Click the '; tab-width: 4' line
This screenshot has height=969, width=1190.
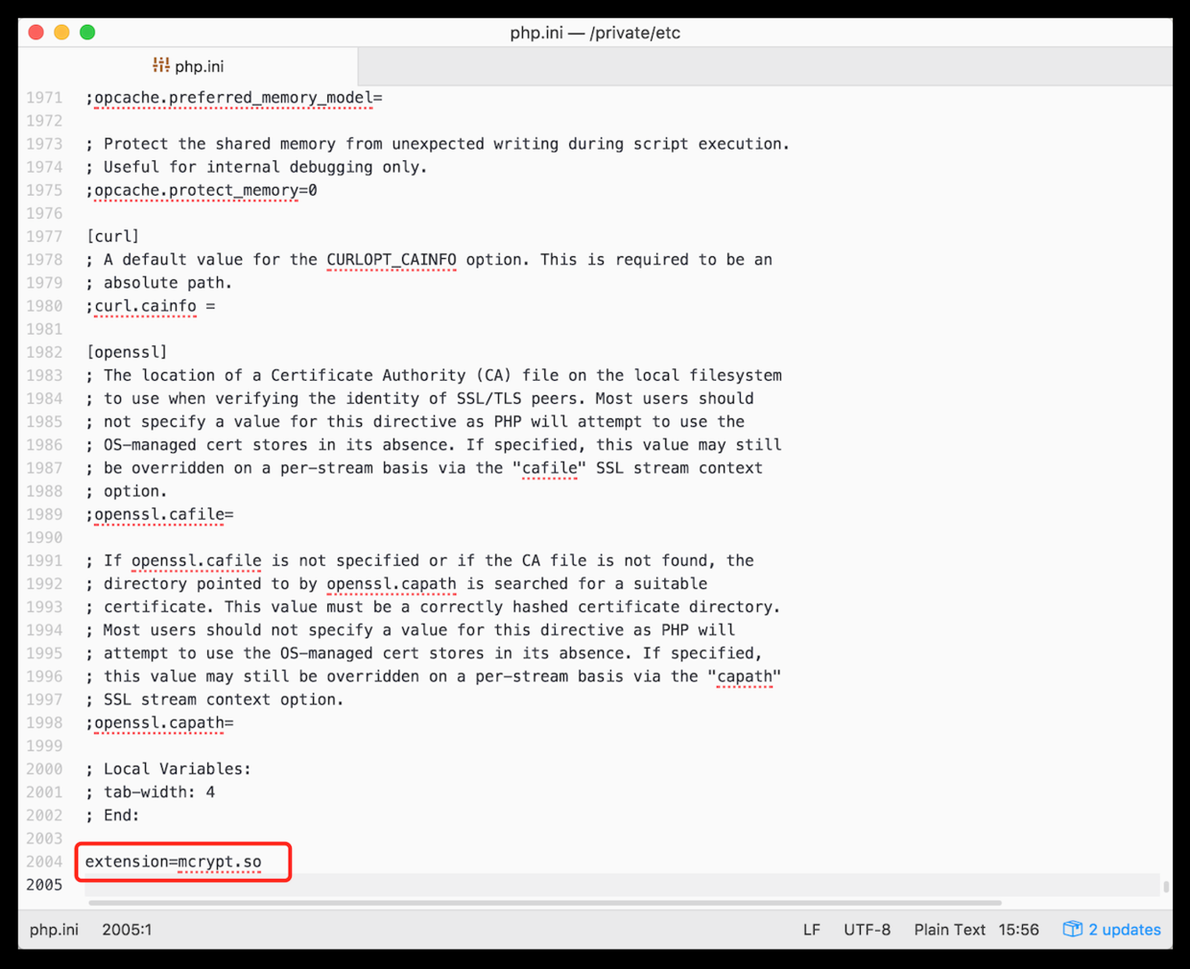coord(151,792)
